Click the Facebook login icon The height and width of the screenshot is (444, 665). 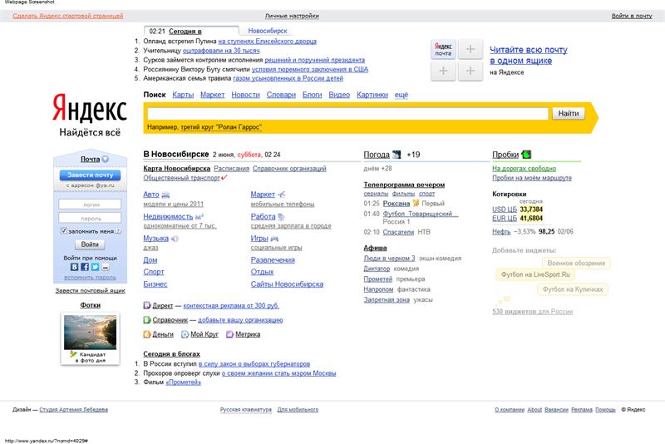pyautogui.click(x=85, y=267)
